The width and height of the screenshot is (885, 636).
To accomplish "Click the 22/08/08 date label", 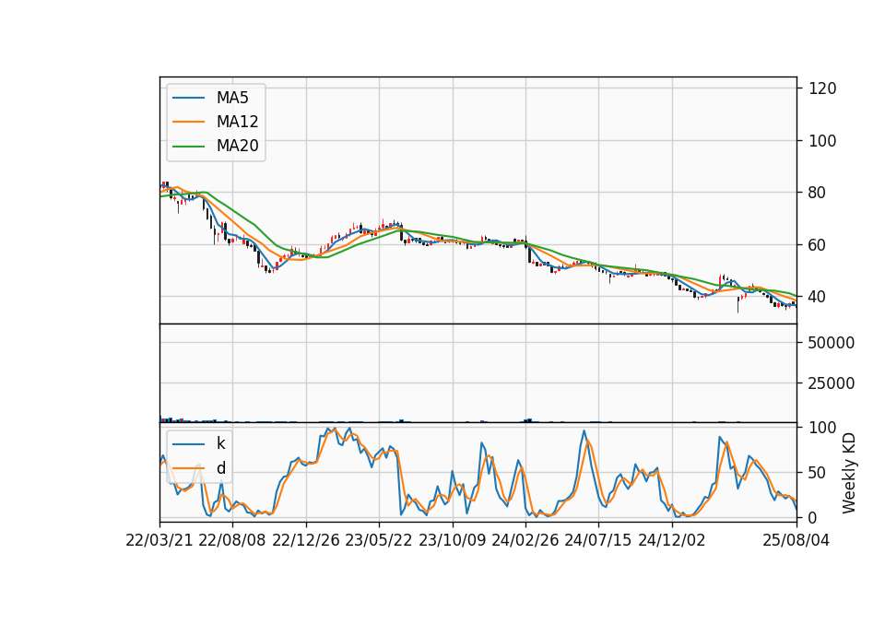I will click(x=232, y=540).
